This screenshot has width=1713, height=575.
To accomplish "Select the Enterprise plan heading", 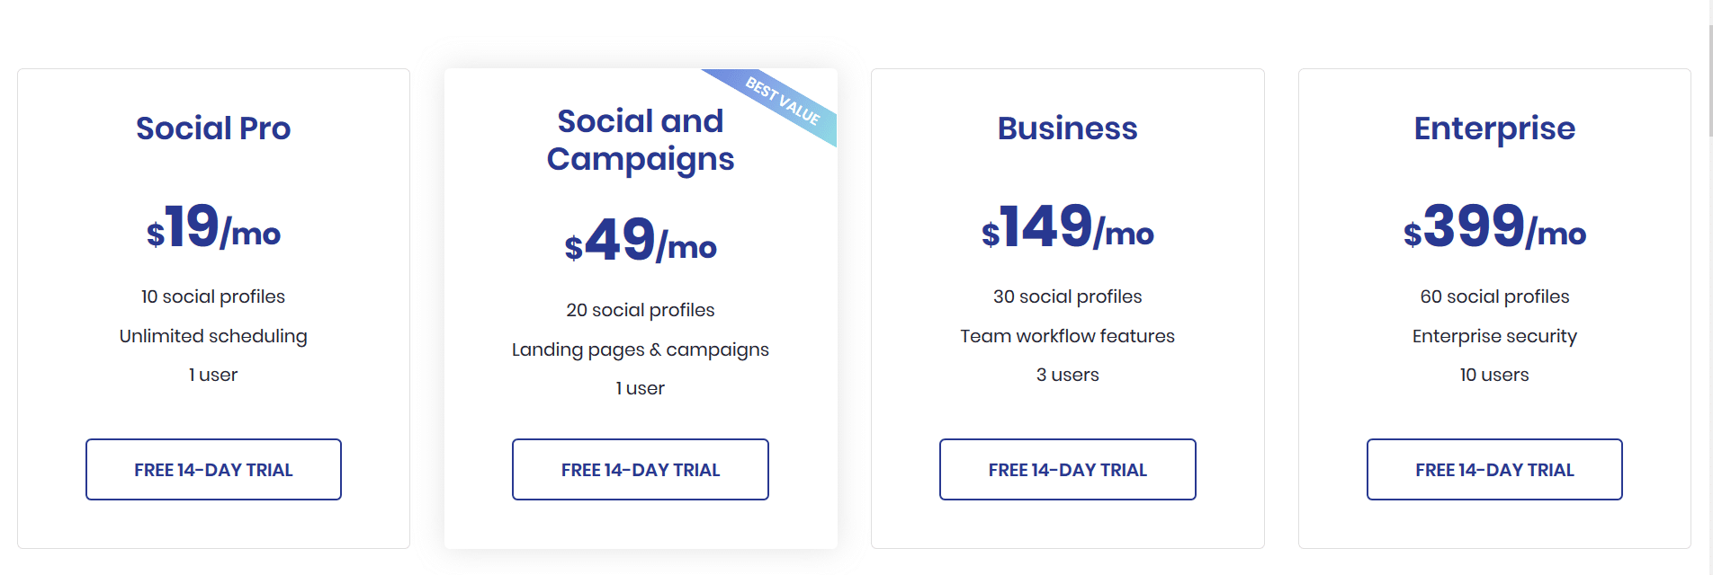I will click(x=1494, y=128).
